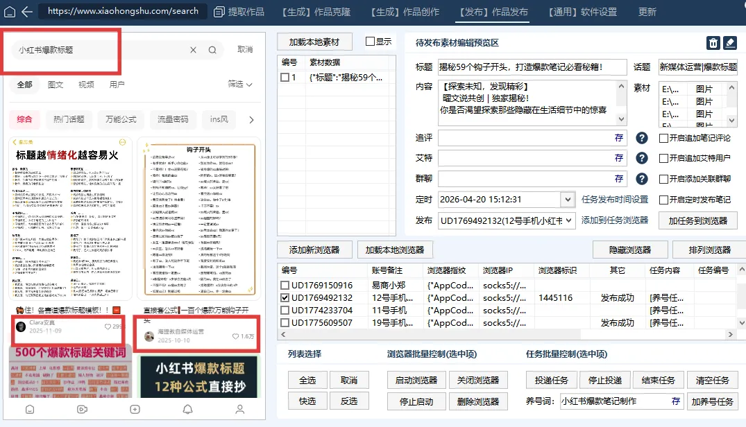Click the 加任务到浏览器 button
746x427 pixels.
point(697,221)
